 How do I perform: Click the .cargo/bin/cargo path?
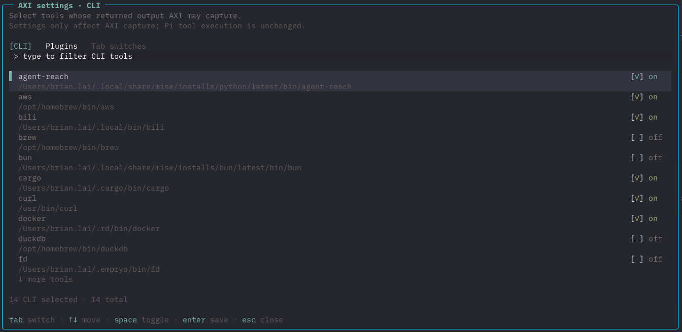click(93, 188)
